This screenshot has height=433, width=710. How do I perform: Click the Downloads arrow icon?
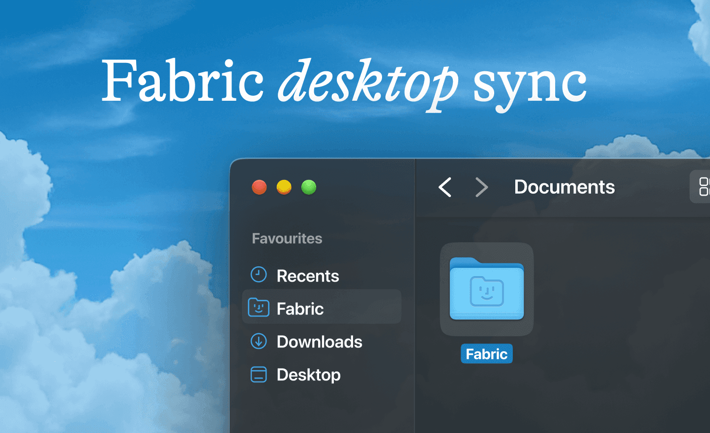coord(259,341)
